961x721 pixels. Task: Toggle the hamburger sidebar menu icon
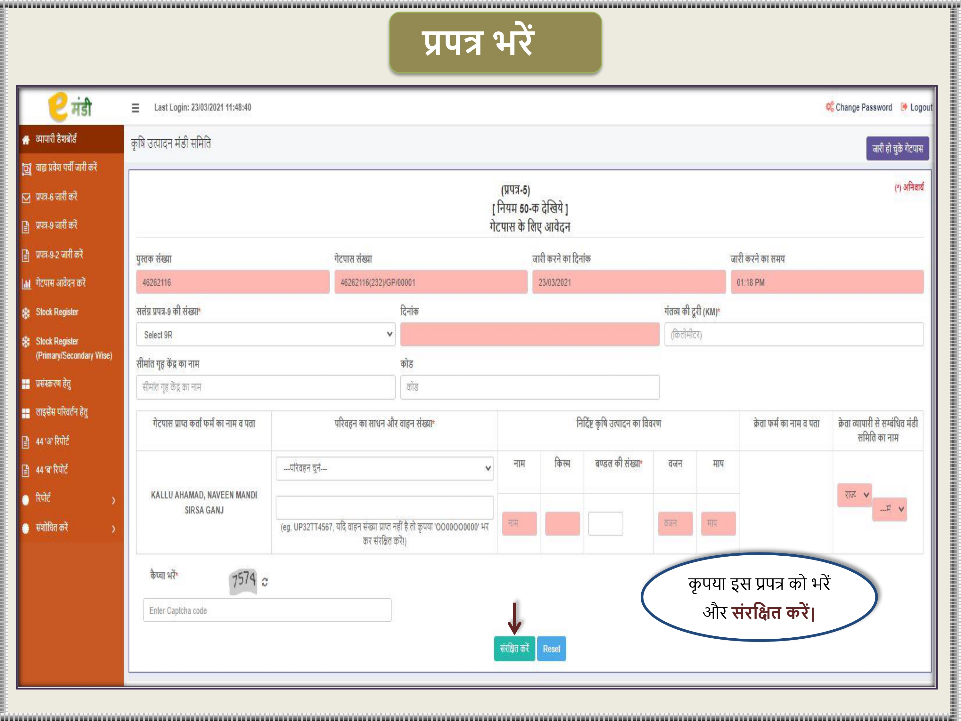136,108
